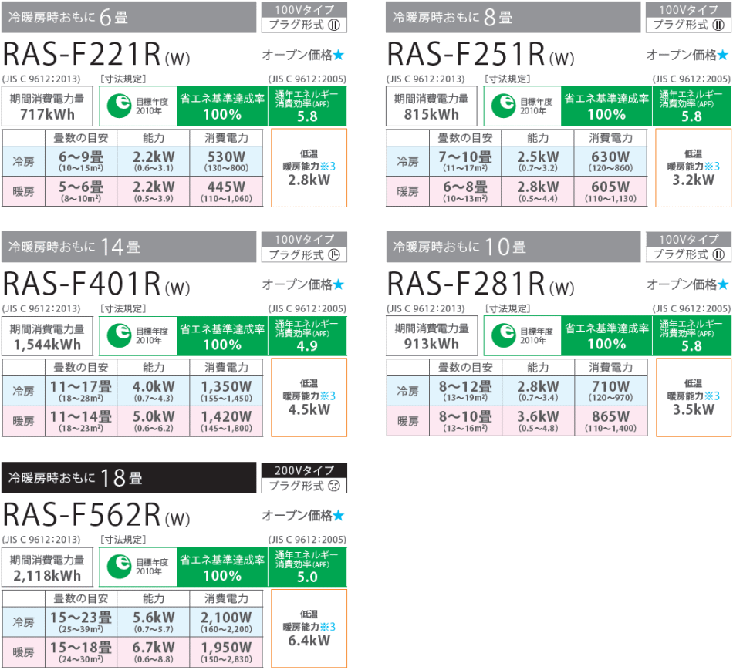Image resolution: width=733 pixels, height=670 pixels.
Task: Click the 3.5kW low-temperature heating capacity box
Action: tap(694, 398)
